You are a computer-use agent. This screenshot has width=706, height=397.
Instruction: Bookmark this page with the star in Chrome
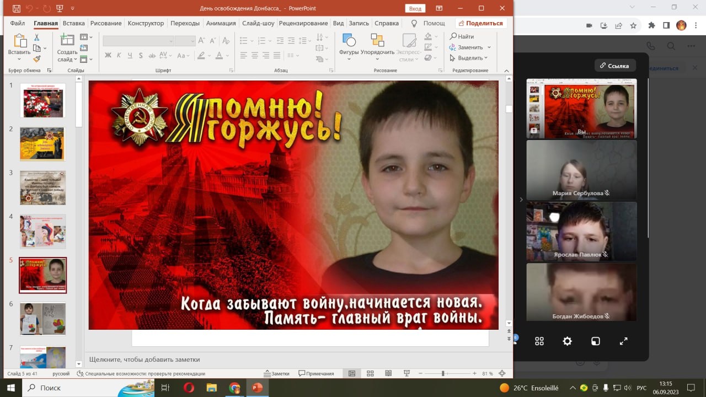[633, 25]
